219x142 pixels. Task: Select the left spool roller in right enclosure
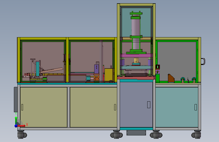click(183, 80)
